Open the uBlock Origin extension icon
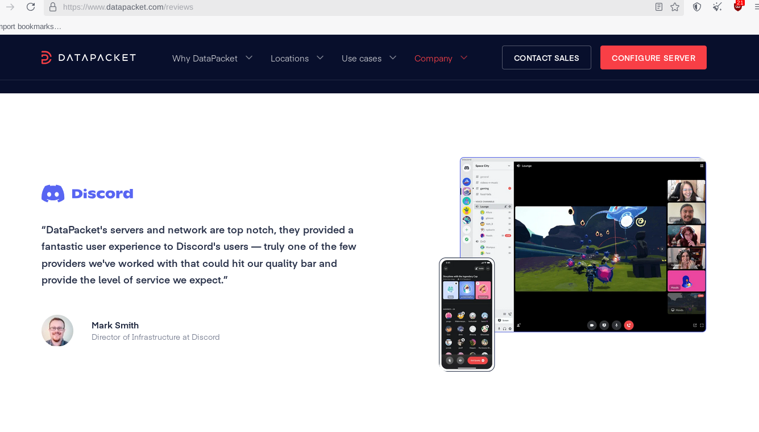 tap(738, 6)
